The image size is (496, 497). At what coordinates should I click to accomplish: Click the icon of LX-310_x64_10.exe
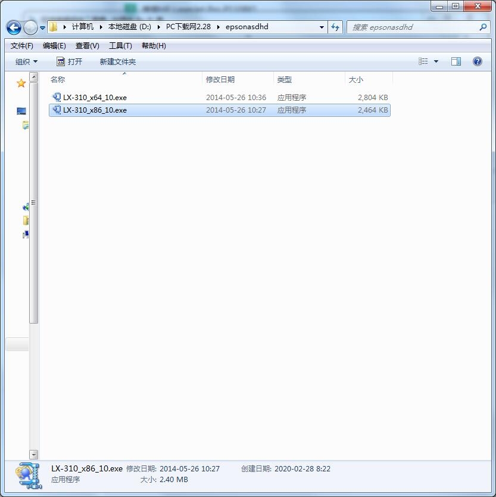(57, 97)
